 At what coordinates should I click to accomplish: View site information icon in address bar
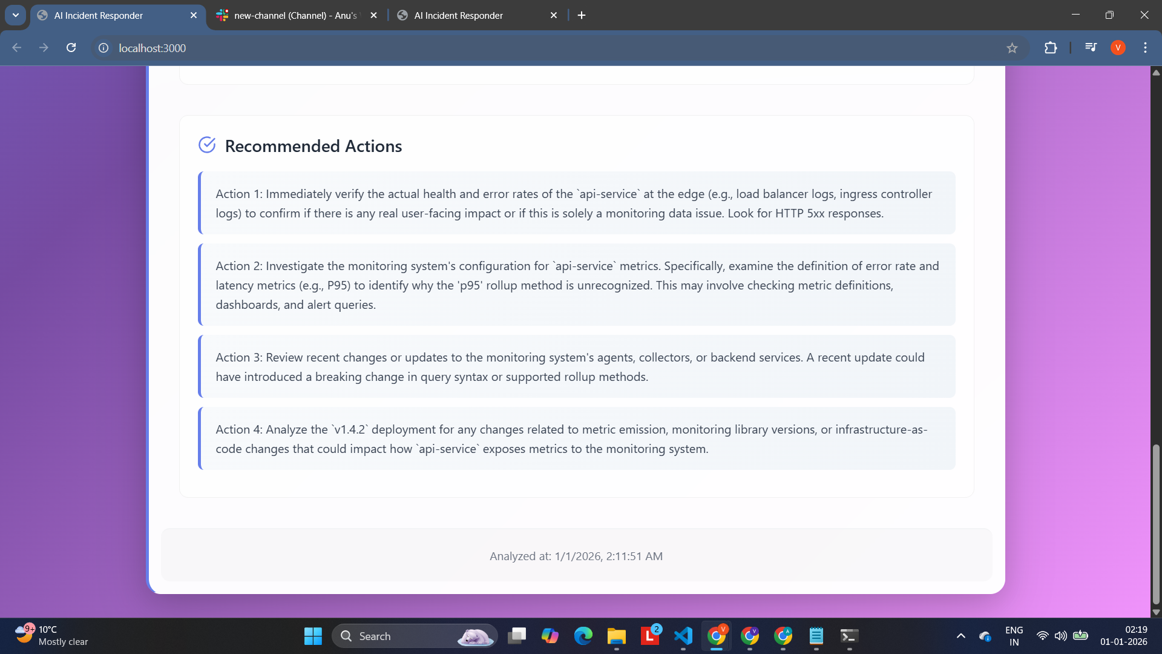103,48
